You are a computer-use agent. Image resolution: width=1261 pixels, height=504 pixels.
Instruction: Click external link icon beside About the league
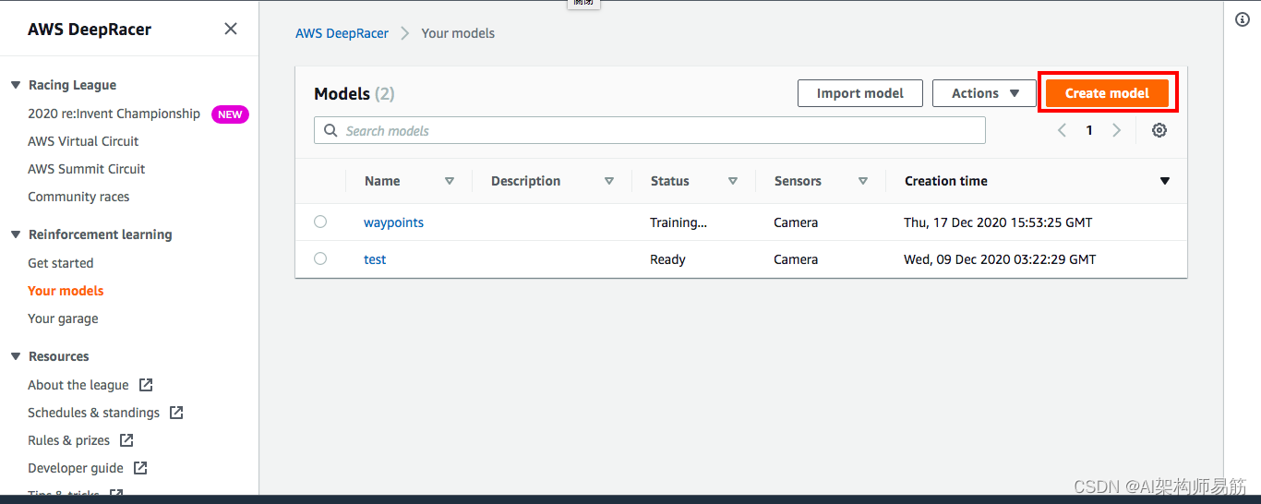146,385
